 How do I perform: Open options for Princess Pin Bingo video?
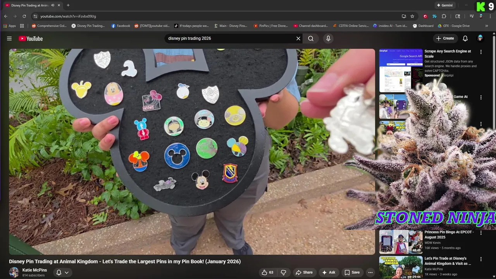[x=481, y=233]
